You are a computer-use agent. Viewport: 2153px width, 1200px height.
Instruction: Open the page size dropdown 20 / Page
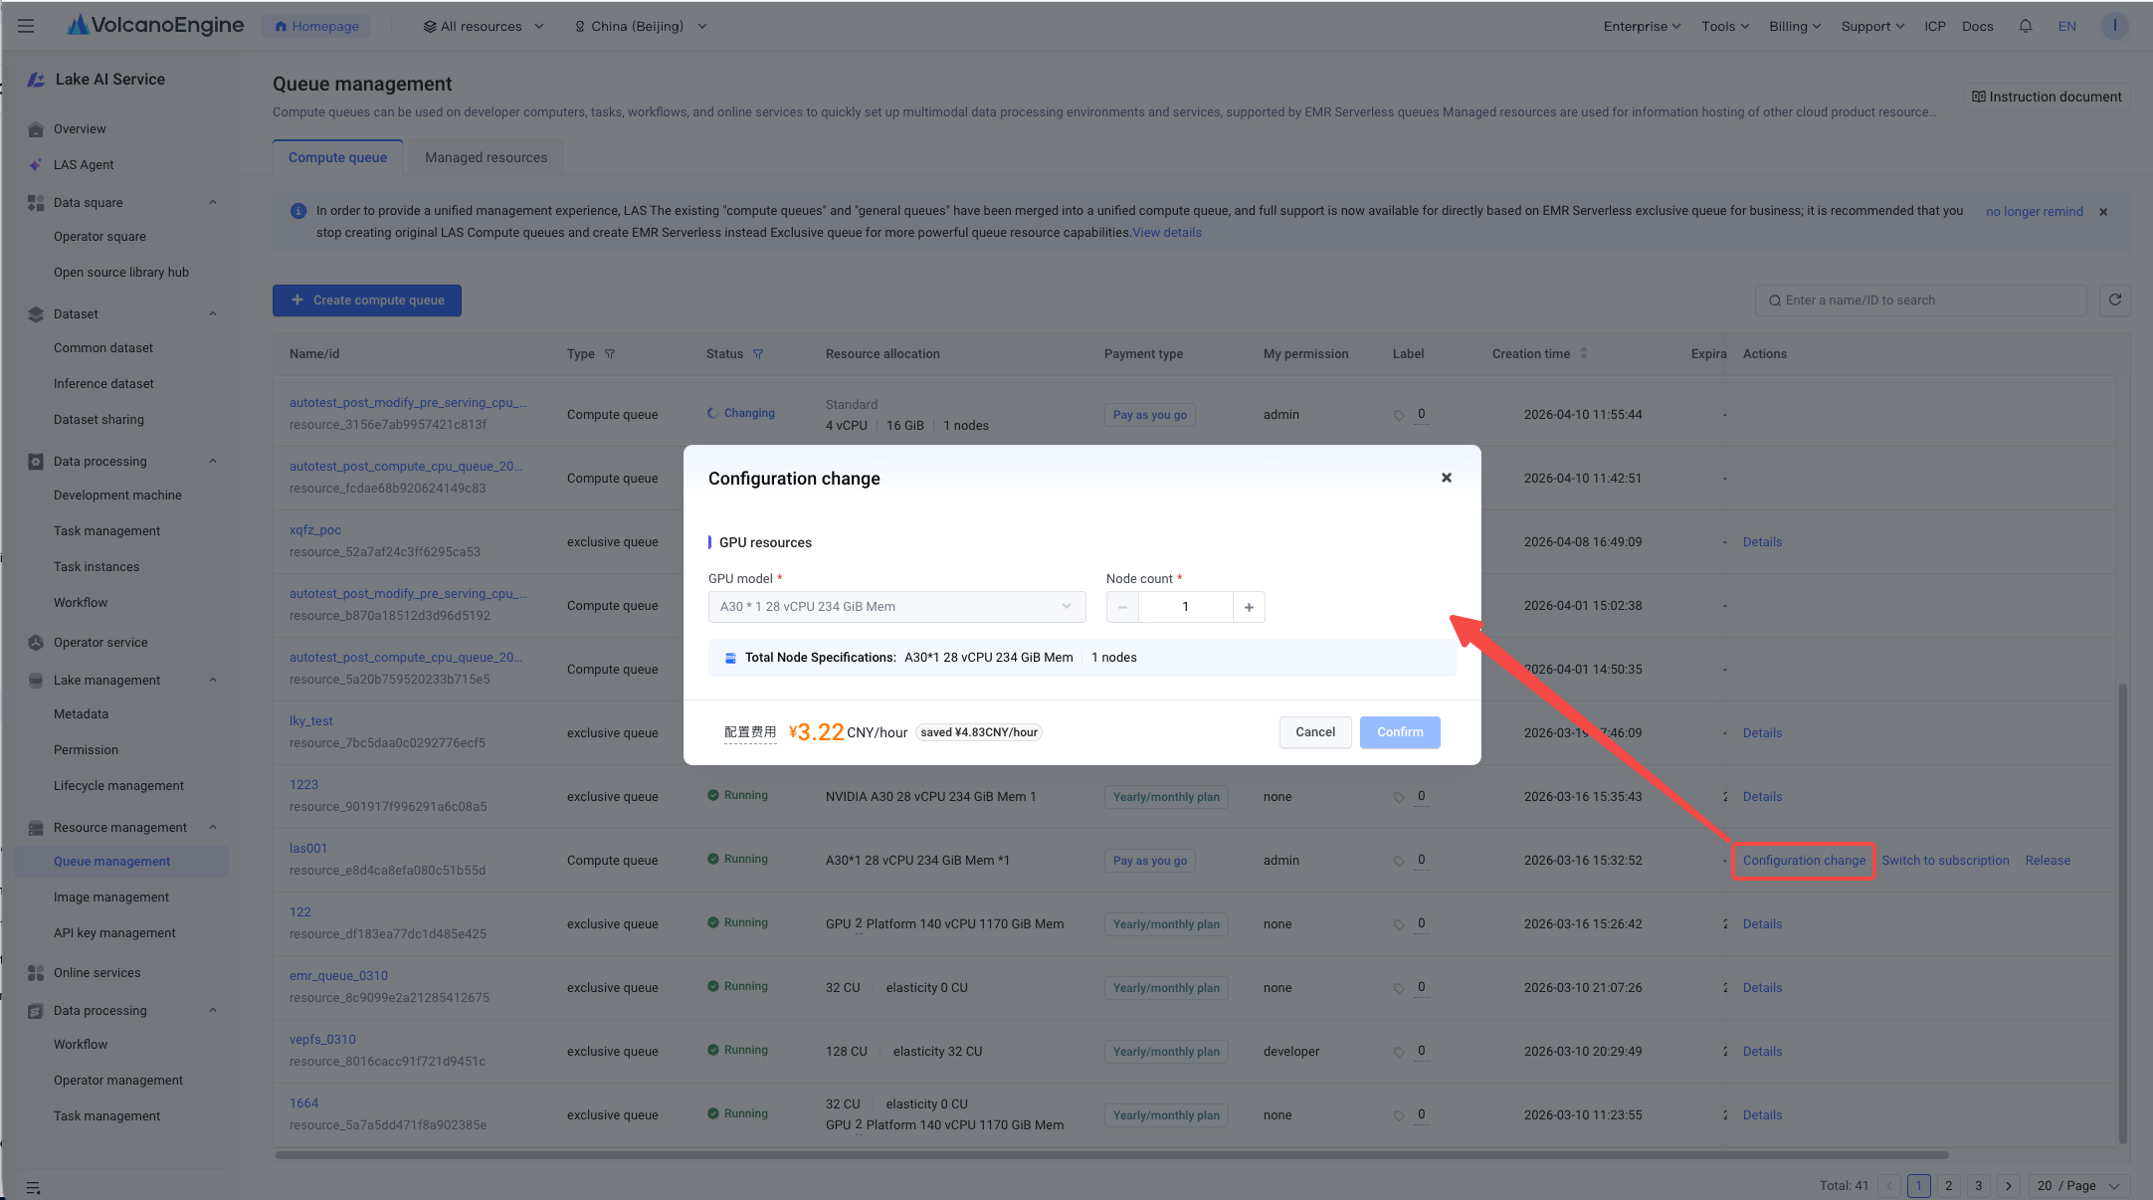pos(2078,1186)
